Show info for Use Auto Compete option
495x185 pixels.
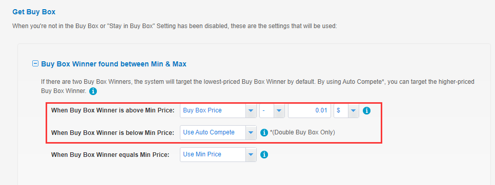tap(264, 133)
